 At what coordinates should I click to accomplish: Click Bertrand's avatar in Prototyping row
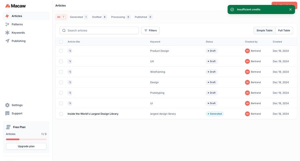pos(247,93)
